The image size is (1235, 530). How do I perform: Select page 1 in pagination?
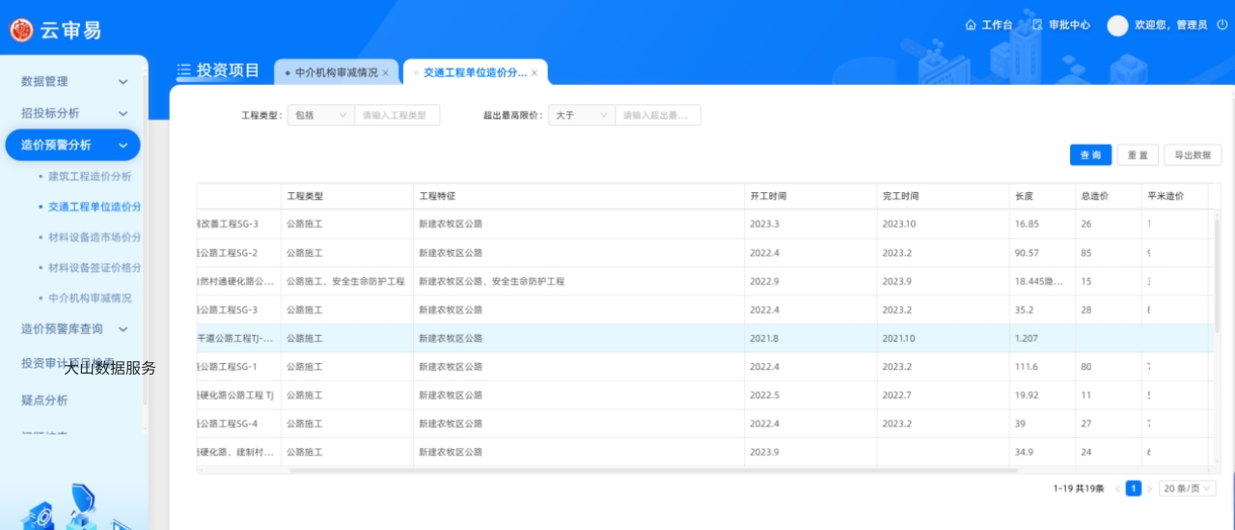[x=1134, y=488]
